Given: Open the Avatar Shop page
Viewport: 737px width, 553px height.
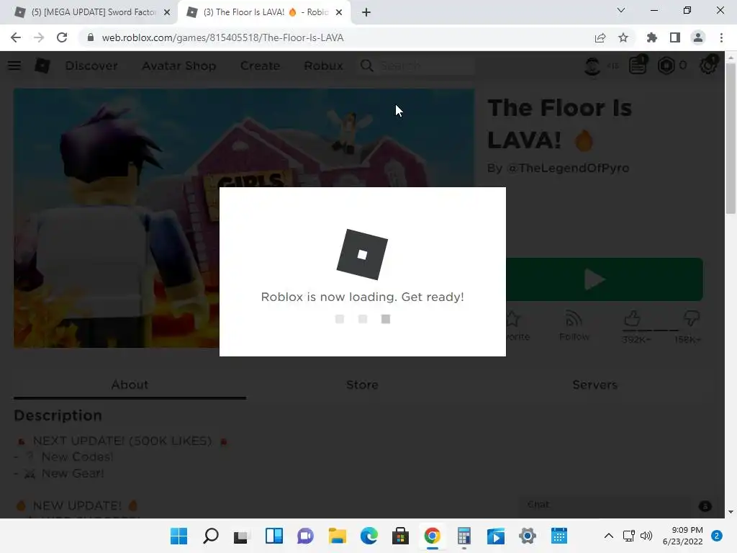Looking at the screenshot, I should [x=179, y=66].
